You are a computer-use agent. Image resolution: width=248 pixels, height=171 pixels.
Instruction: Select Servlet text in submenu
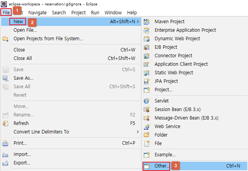pyautogui.click(x=162, y=101)
